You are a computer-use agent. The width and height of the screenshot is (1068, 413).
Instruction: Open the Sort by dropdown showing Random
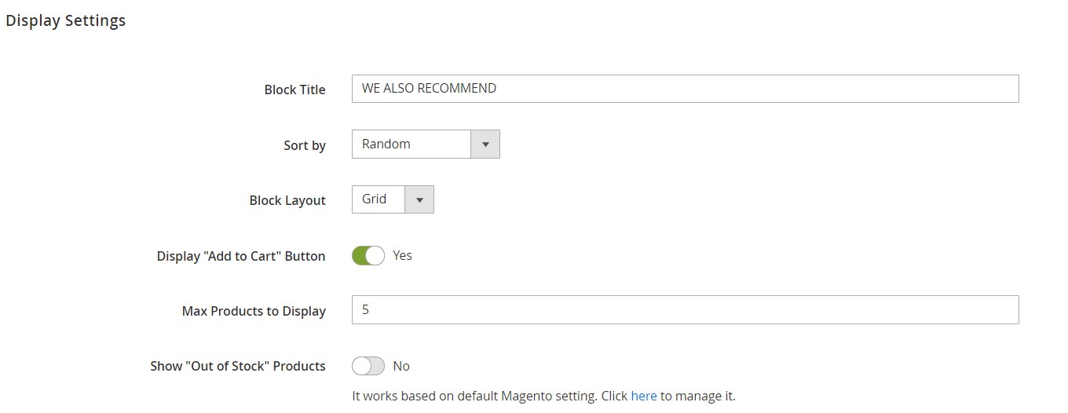(411, 144)
